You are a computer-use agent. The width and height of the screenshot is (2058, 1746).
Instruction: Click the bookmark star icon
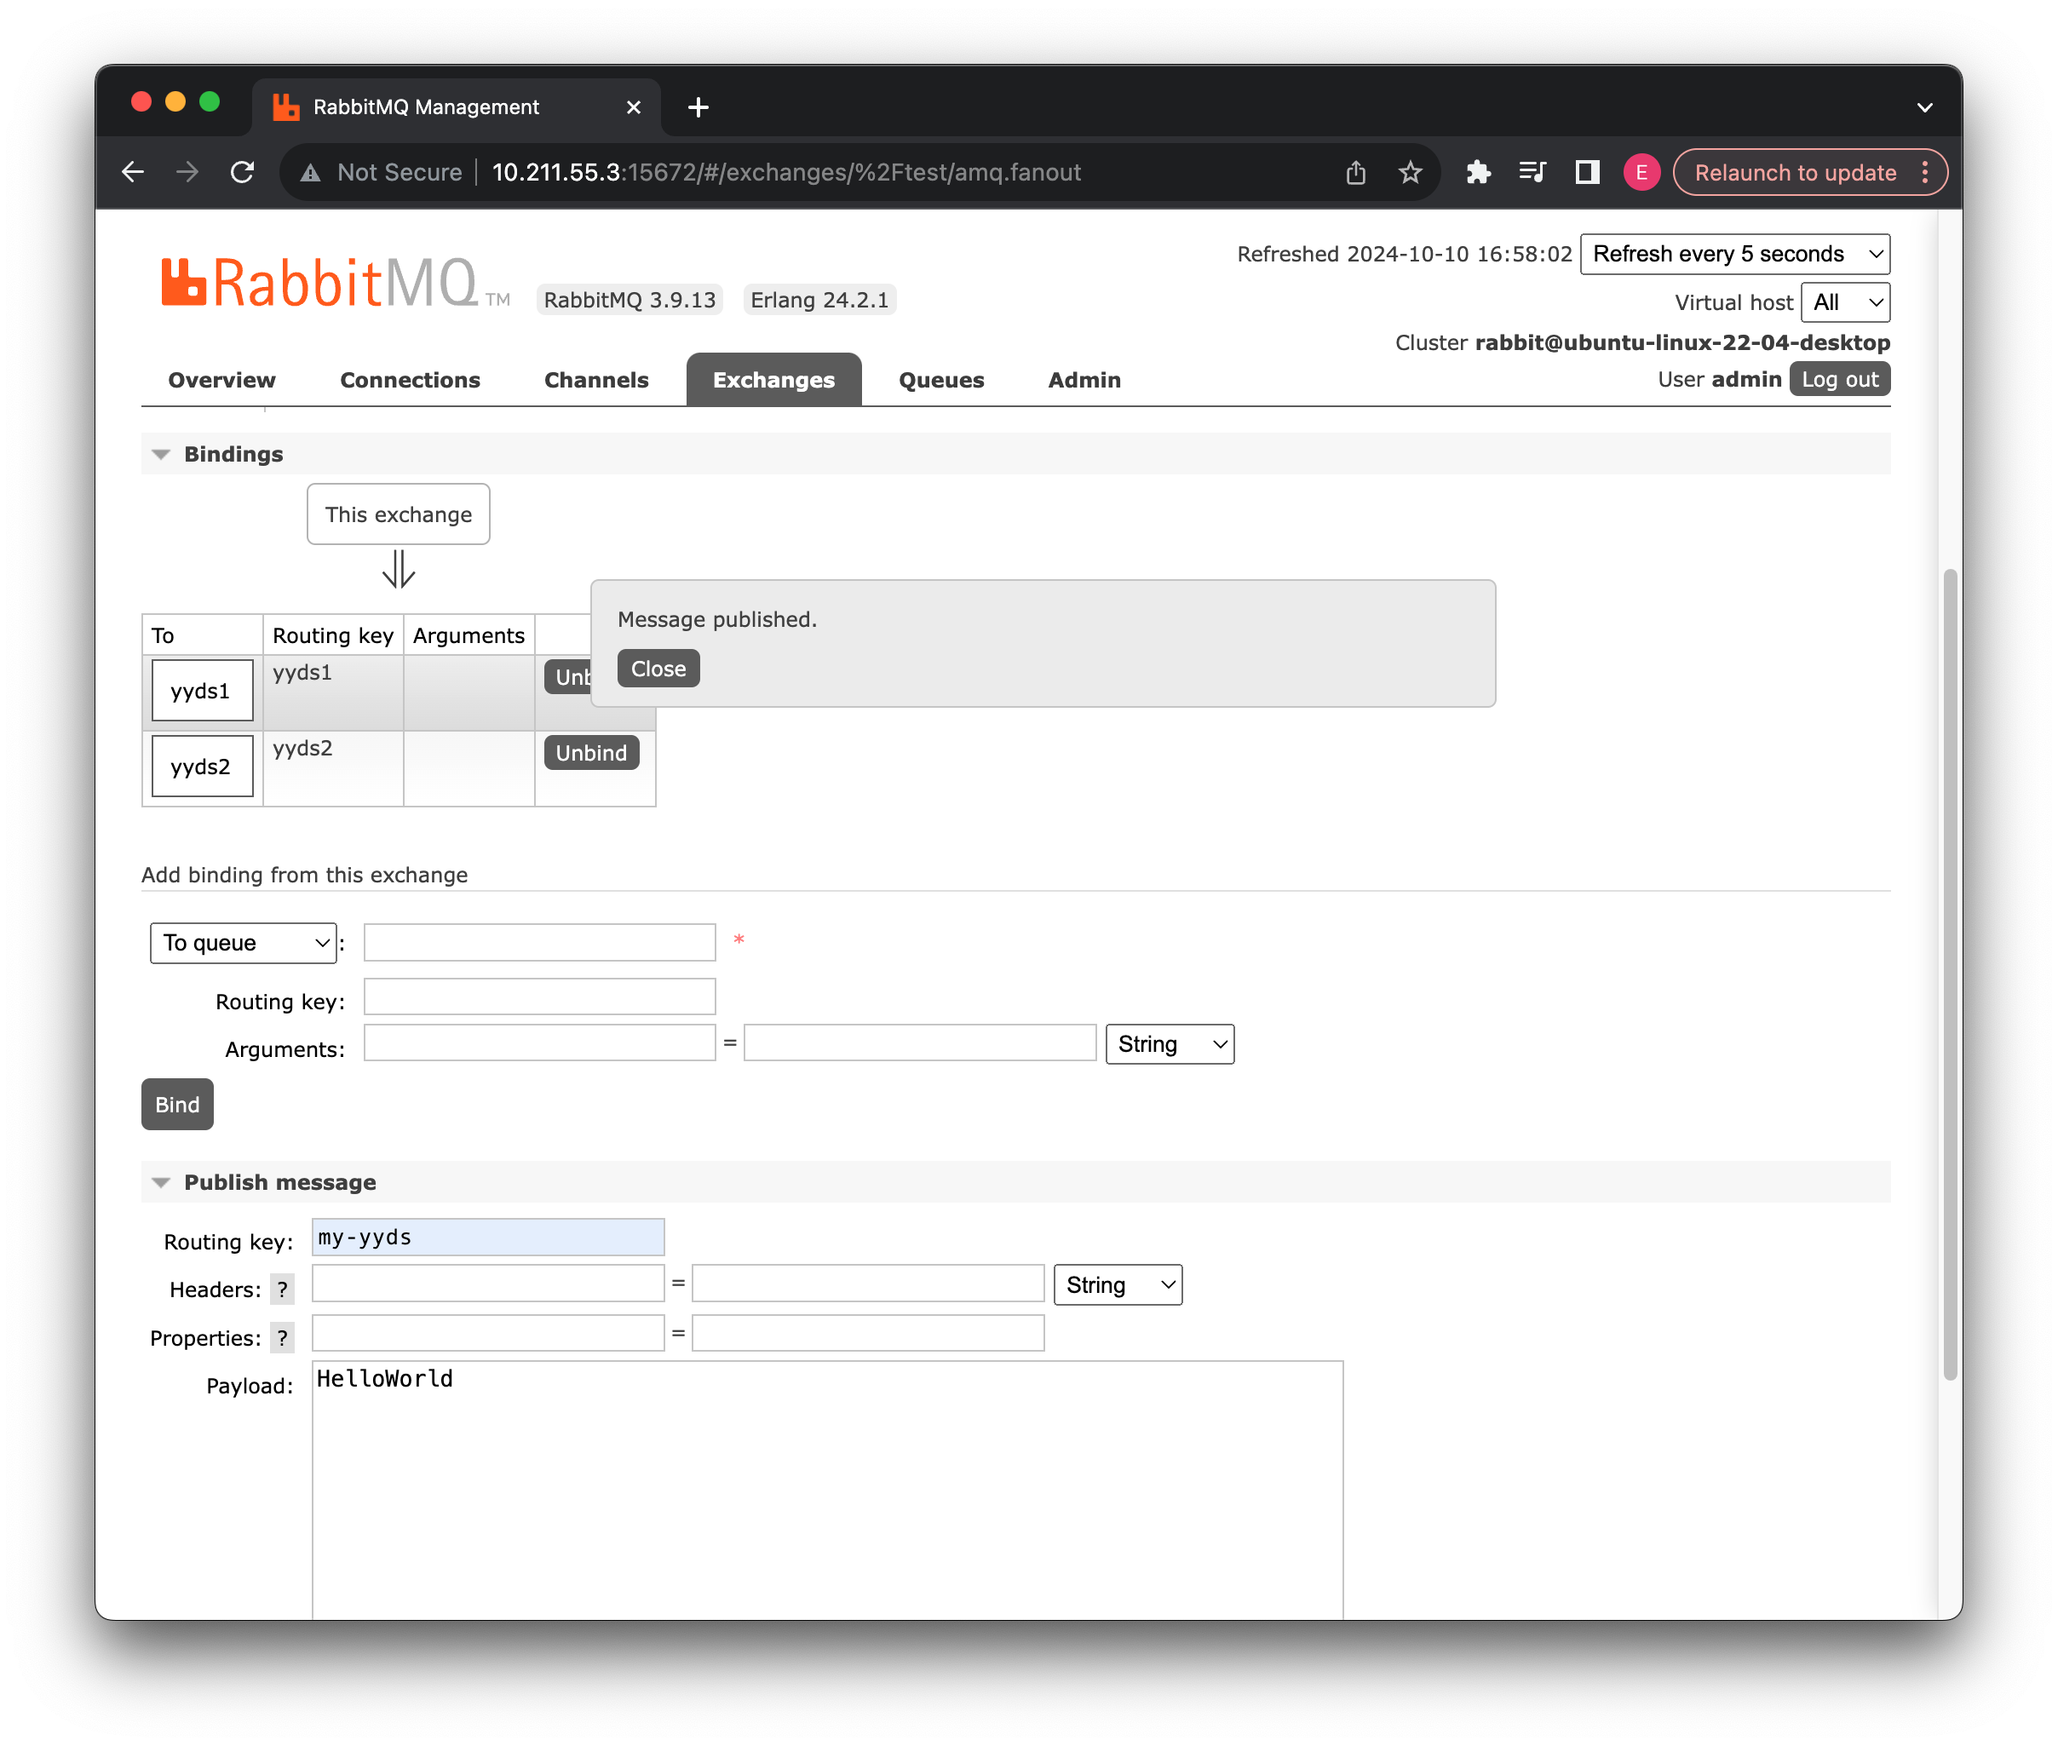pyautogui.click(x=1410, y=173)
